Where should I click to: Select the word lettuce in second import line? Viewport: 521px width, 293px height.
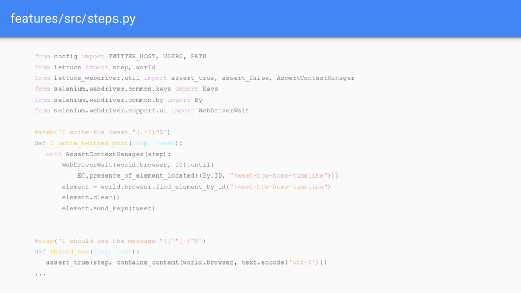(68, 67)
